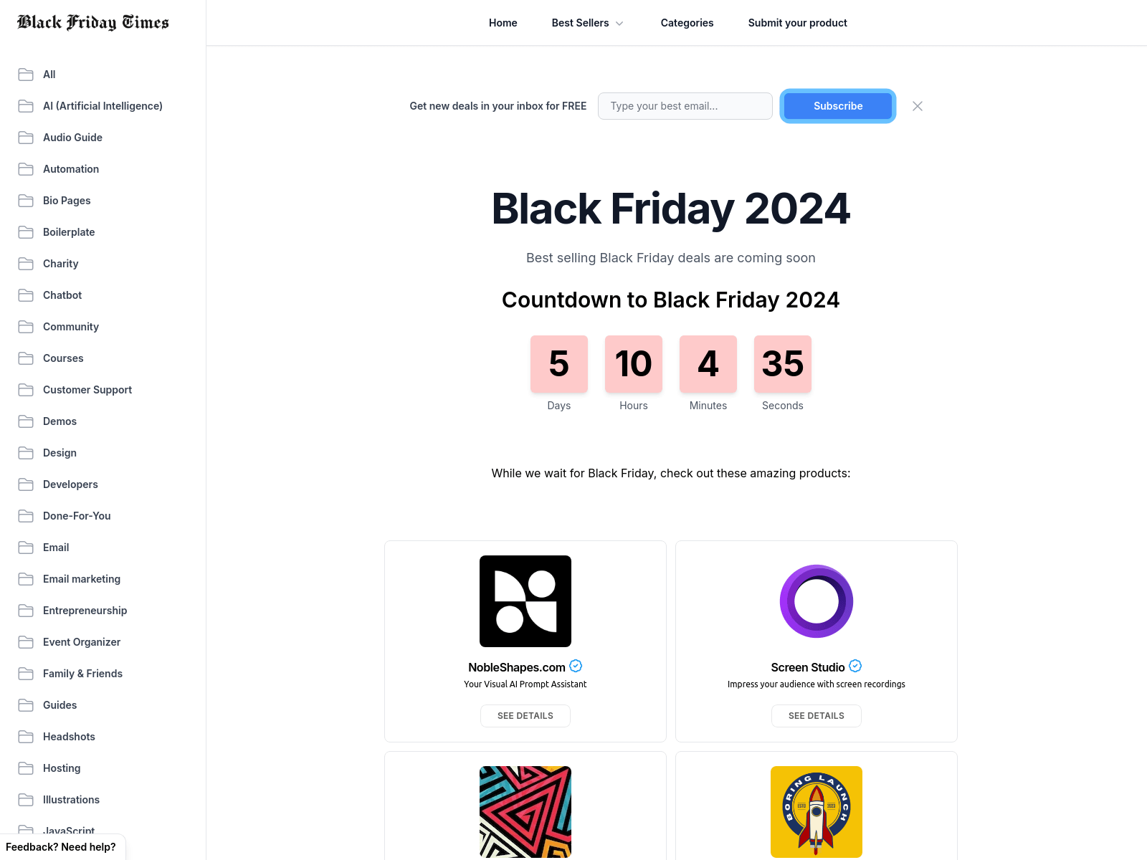Open the Categories page from the top menu
This screenshot has width=1147, height=860.
click(x=687, y=22)
